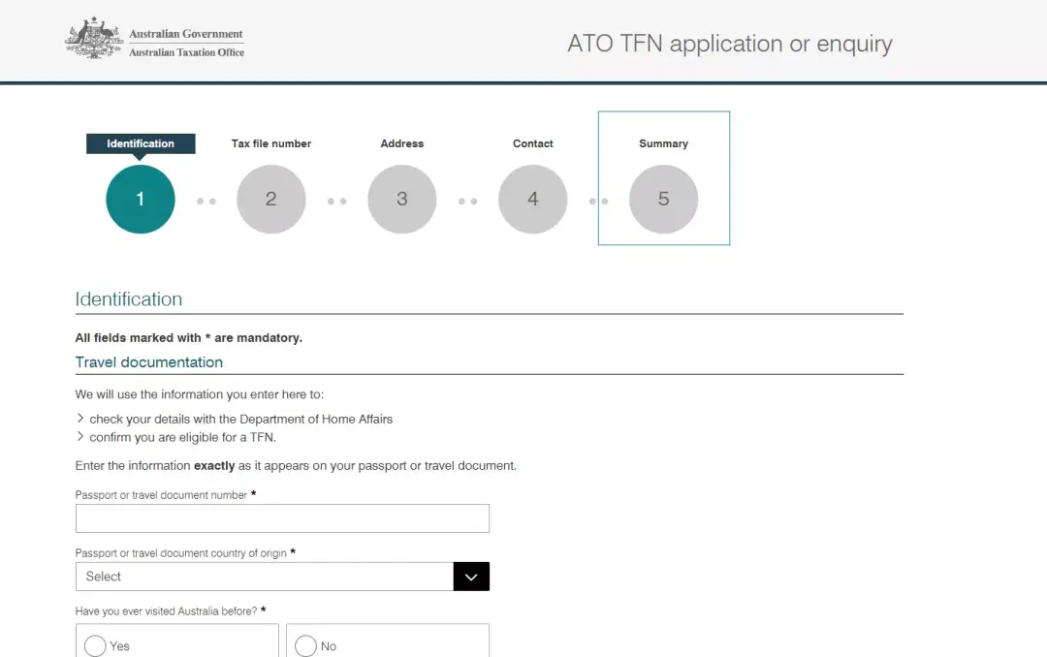
Task: Jump to step 3 Address circle
Action: [402, 199]
